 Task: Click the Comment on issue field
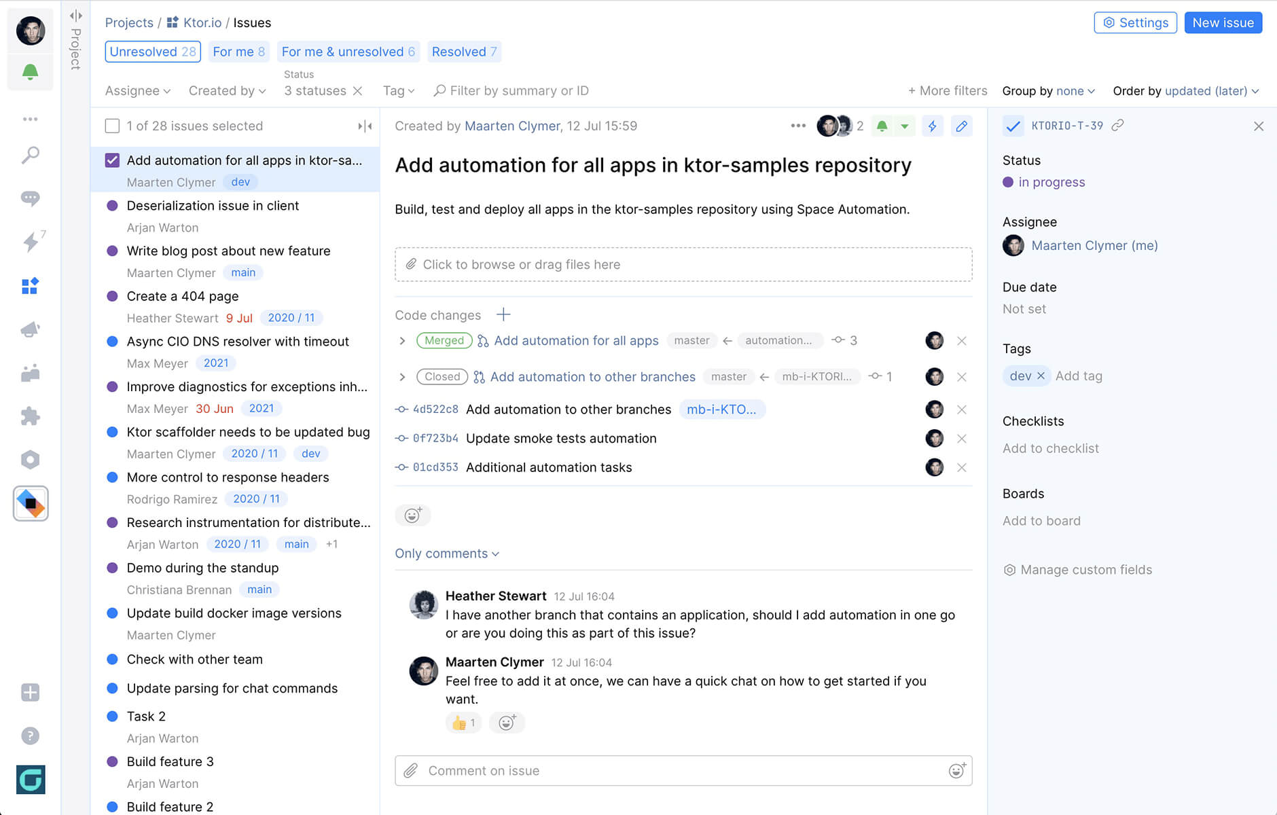[x=683, y=770]
